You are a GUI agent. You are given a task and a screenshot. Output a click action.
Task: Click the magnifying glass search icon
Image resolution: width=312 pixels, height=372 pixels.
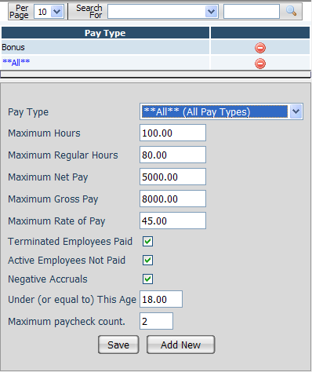291,11
